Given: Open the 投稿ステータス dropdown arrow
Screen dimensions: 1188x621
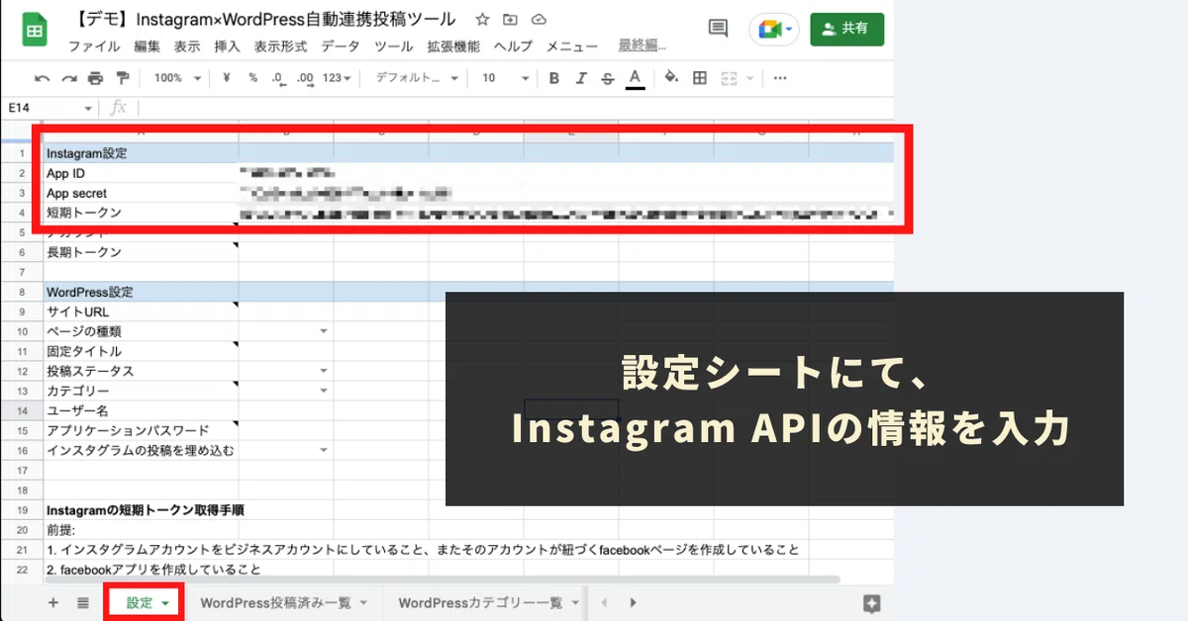Looking at the screenshot, I should click(324, 371).
